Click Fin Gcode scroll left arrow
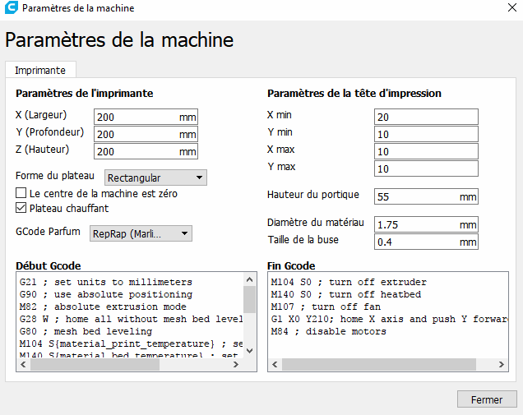The height and width of the screenshot is (415, 523). [275, 364]
